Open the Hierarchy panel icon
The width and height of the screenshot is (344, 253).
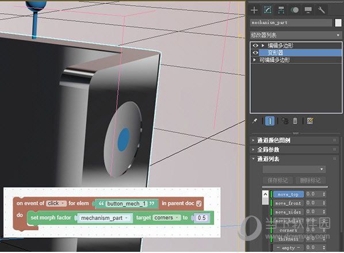point(281,10)
